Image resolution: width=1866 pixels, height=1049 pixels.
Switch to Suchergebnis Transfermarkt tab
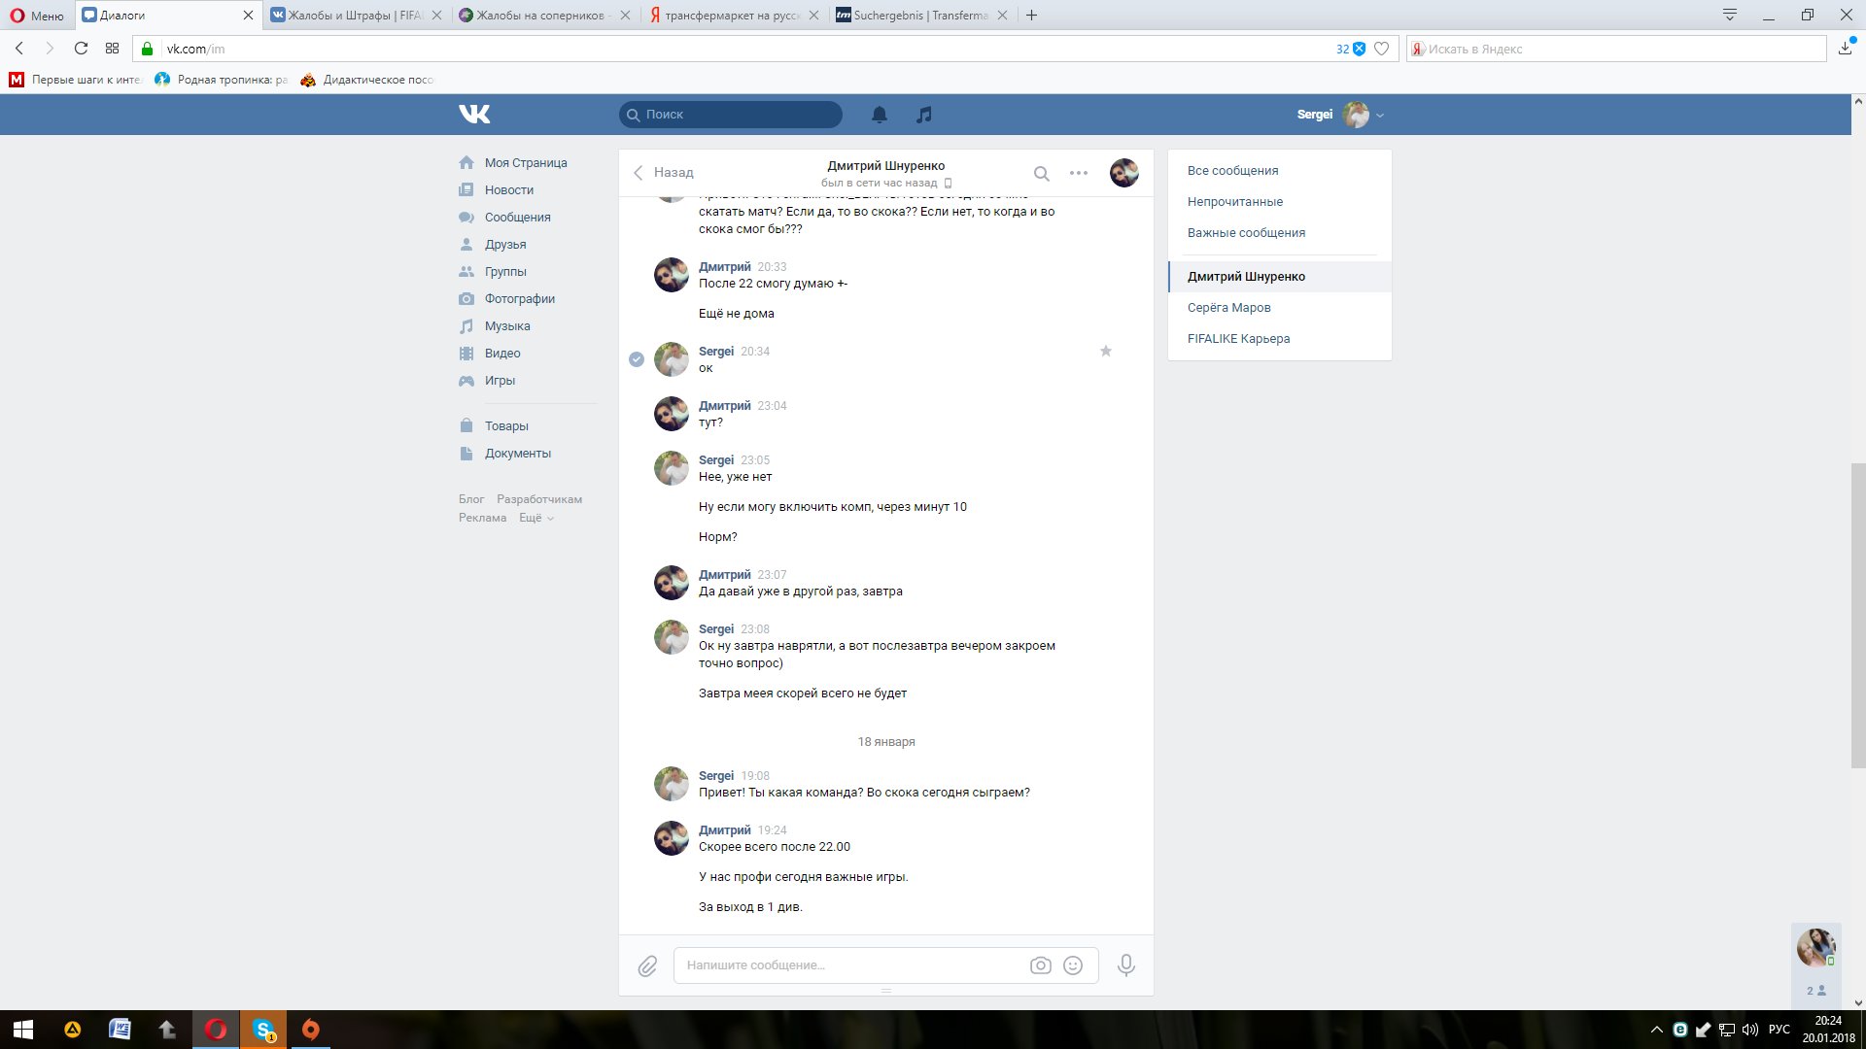[919, 16]
